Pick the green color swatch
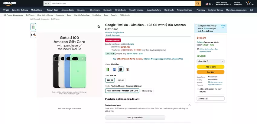 [108, 69]
